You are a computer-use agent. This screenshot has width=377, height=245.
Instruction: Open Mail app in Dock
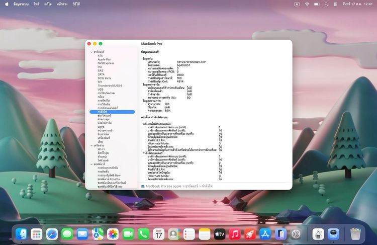pos(82,234)
